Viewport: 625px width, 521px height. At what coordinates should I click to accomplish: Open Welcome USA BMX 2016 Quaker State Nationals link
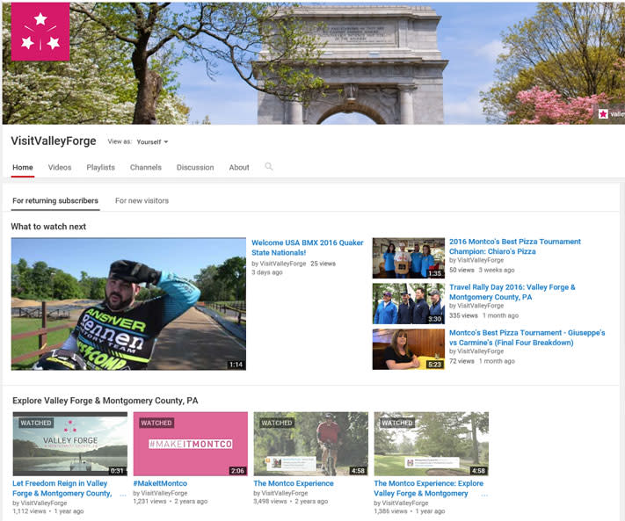(308, 248)
